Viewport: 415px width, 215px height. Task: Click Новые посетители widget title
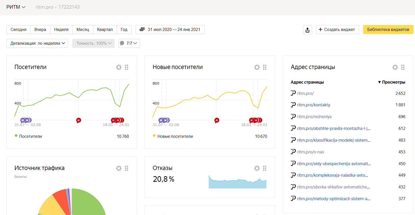pos(177,67)
